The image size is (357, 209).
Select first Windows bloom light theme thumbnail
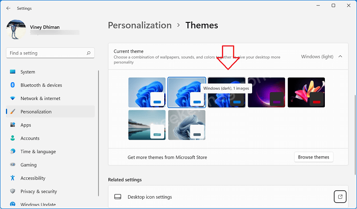[x=147, y=92]
